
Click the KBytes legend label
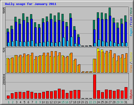pos(131,94)
